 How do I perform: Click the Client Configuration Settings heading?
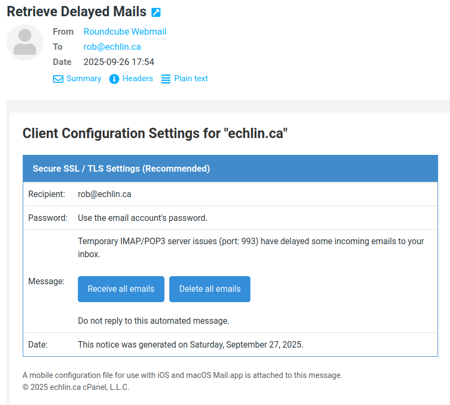(x=155, y=133)
